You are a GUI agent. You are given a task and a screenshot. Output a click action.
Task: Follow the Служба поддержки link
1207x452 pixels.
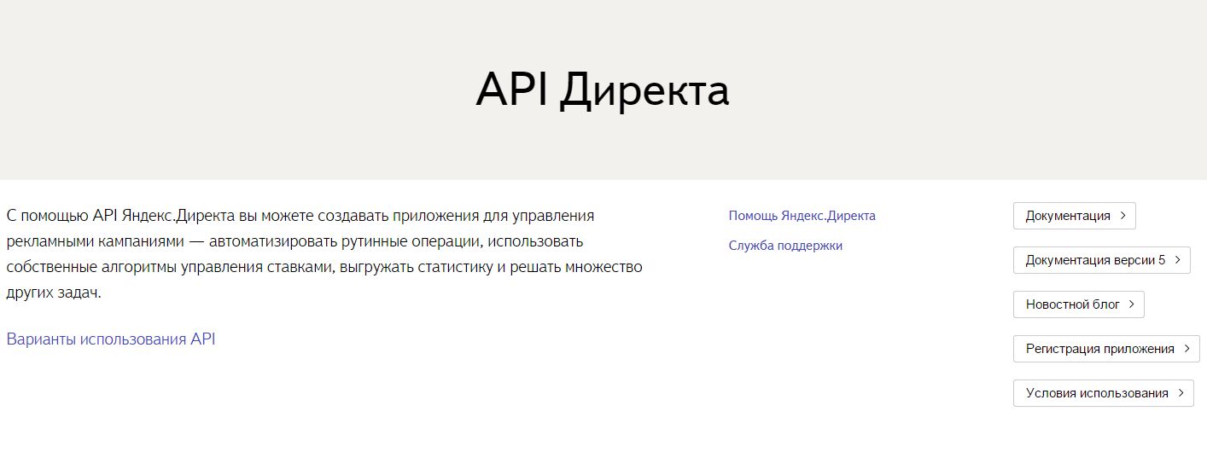tap(785, 246)
